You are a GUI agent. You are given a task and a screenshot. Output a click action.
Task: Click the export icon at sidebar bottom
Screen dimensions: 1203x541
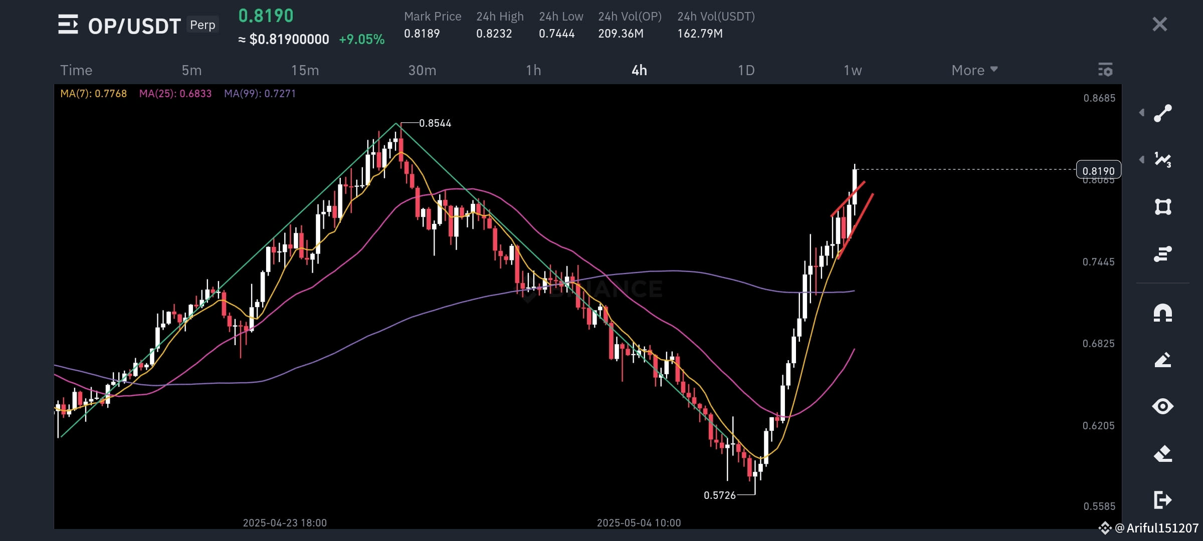point(1164,501)
